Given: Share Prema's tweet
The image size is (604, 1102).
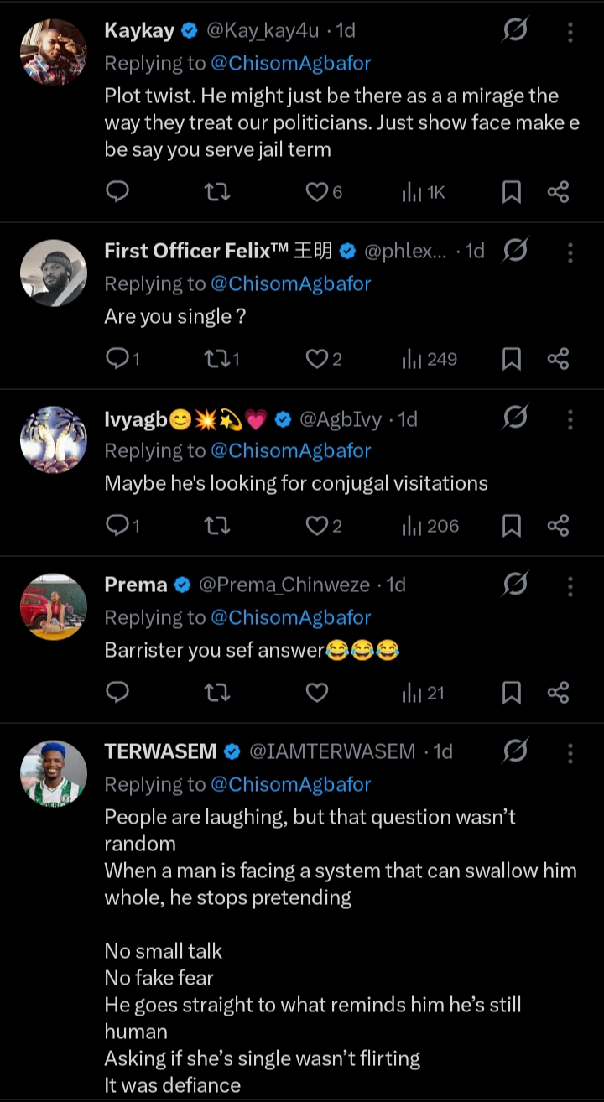Looking at the screenshot, I should [558, 693].
